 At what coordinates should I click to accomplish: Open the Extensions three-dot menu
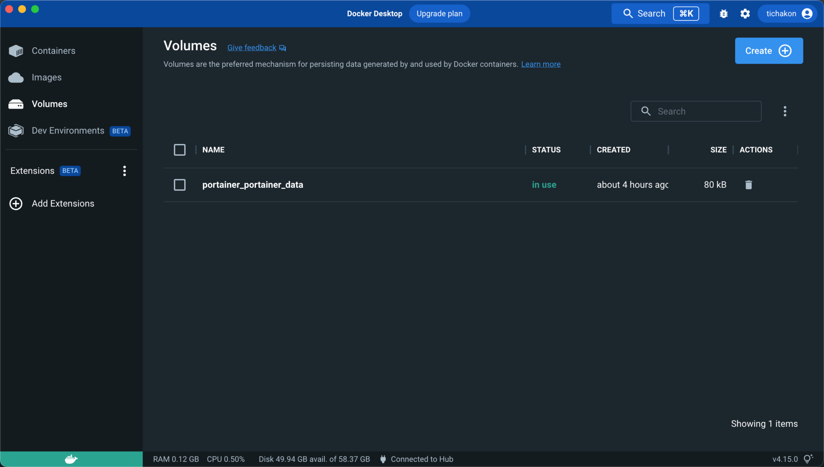124,171
